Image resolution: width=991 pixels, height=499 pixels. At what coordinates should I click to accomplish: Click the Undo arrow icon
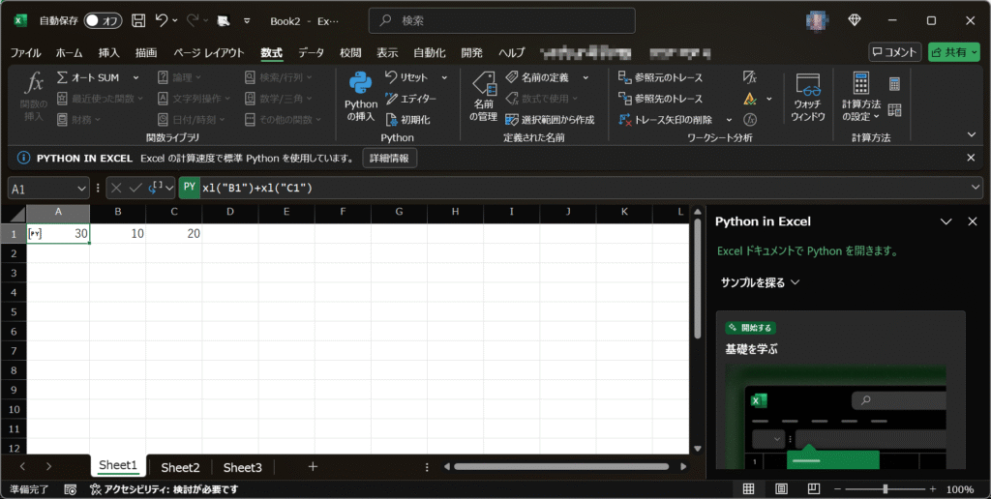[162, 21]
